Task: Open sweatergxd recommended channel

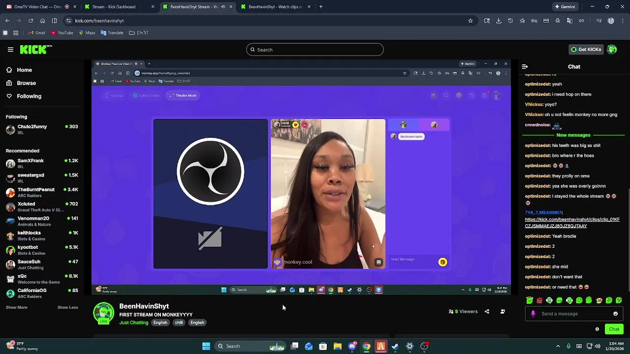Action: (42, 177)
